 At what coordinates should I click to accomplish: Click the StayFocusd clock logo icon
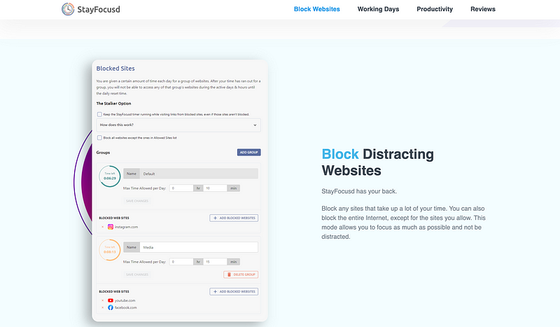point(68,9)
